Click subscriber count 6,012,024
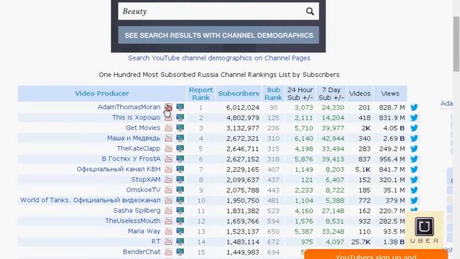The image size is (460, 259). coord(243,107)
